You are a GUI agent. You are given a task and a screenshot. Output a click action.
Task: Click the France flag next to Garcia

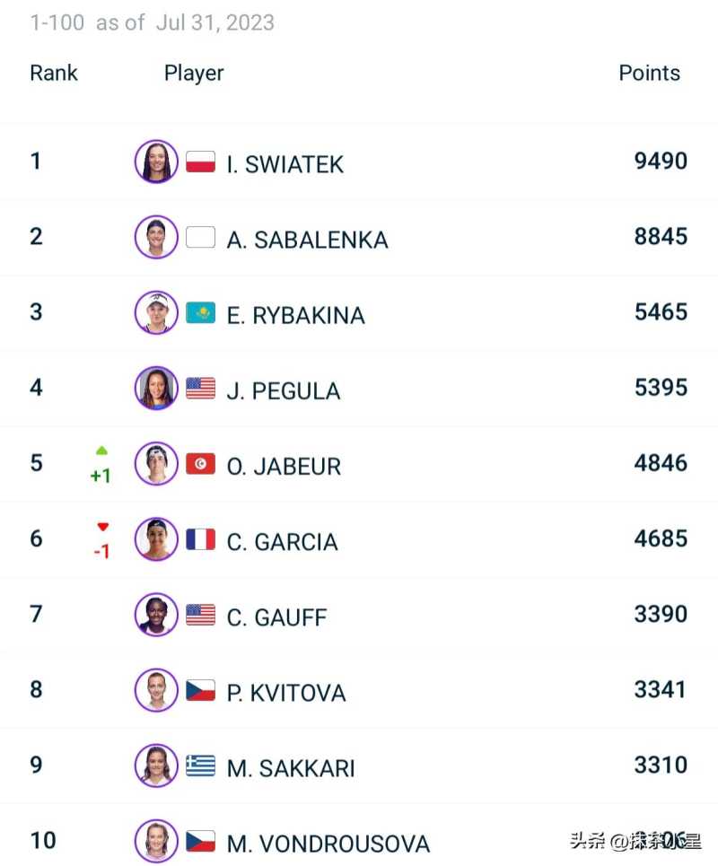(x=200, y=539)
